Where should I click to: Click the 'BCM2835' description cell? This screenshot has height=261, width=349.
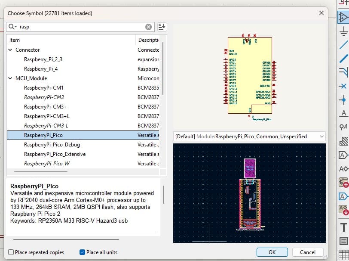click(148, 88)
